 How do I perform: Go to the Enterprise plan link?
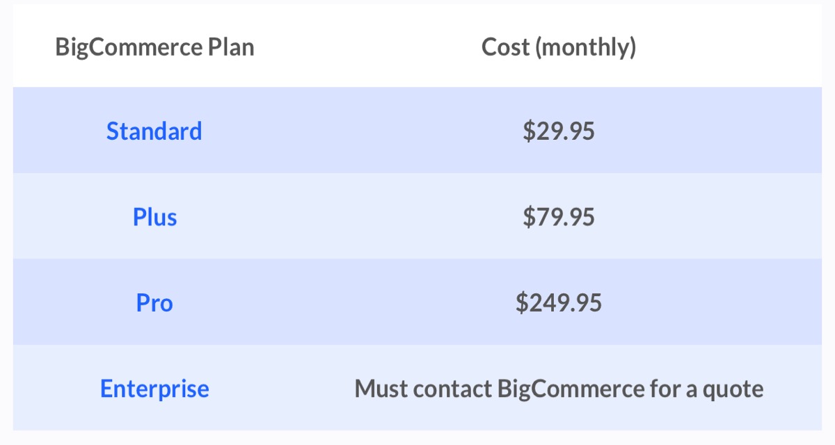point(154,389)
